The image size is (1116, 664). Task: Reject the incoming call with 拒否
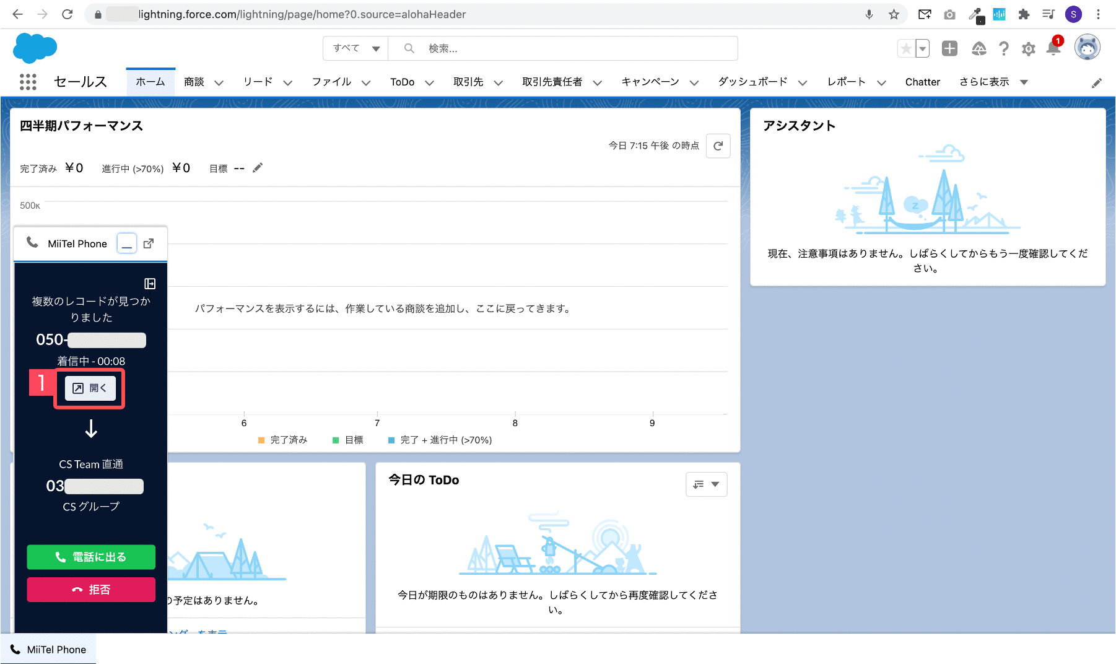click(x=91, y=590)
